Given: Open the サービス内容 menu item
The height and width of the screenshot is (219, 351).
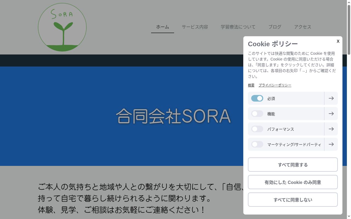Looking at the screenshot, I should pyautogui.click(x=195, y=27).
